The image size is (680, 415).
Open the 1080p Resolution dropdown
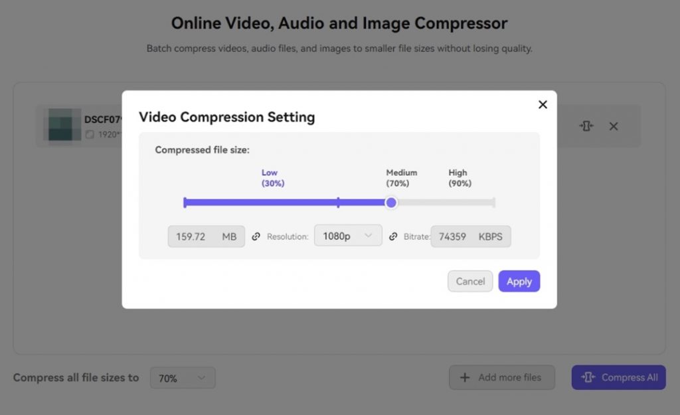[348, 236]
